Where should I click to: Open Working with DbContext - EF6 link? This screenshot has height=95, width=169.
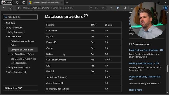(144, 63)
